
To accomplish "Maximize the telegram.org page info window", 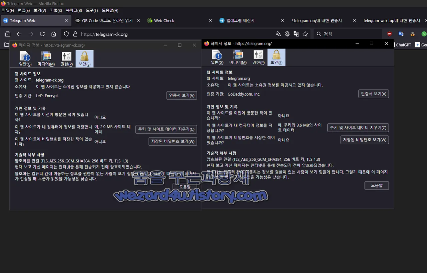I will [x=372, y=44].
